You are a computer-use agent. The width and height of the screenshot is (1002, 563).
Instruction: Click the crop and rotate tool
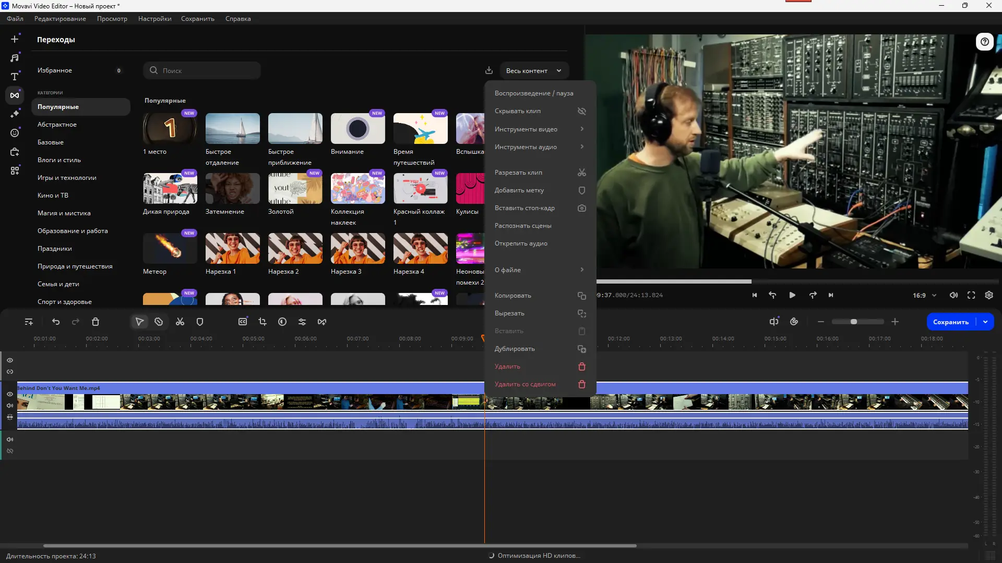pos(263,322)
